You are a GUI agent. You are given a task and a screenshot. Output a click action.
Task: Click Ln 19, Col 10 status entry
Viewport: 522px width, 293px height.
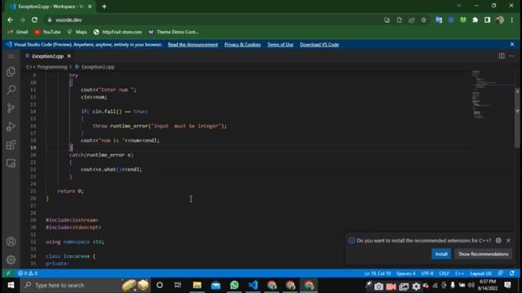click(378, 273)
